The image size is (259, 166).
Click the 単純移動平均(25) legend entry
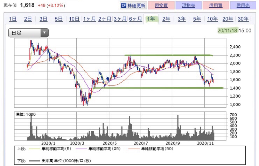pyautogui.click(x=105, y=149)
